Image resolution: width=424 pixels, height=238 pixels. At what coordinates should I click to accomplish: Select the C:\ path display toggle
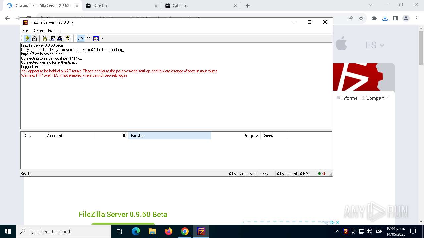coord(88,38)
